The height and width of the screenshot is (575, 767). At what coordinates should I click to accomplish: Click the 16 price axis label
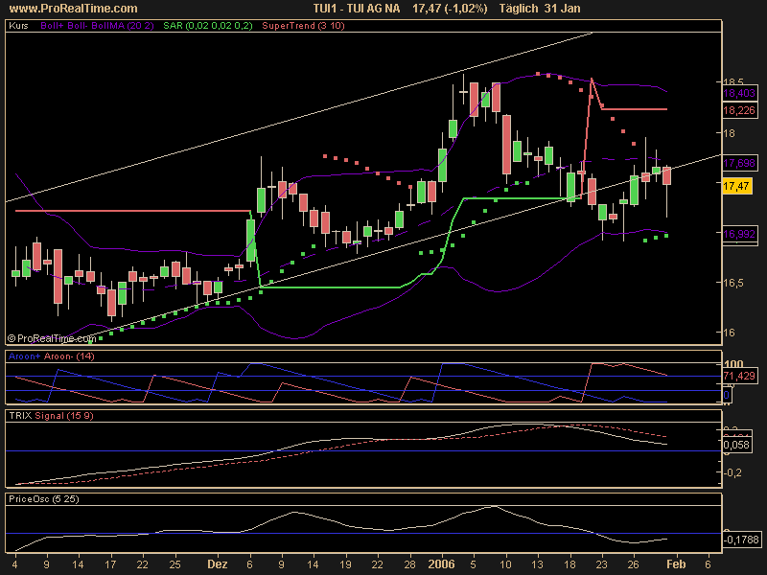tap(729, 333)
